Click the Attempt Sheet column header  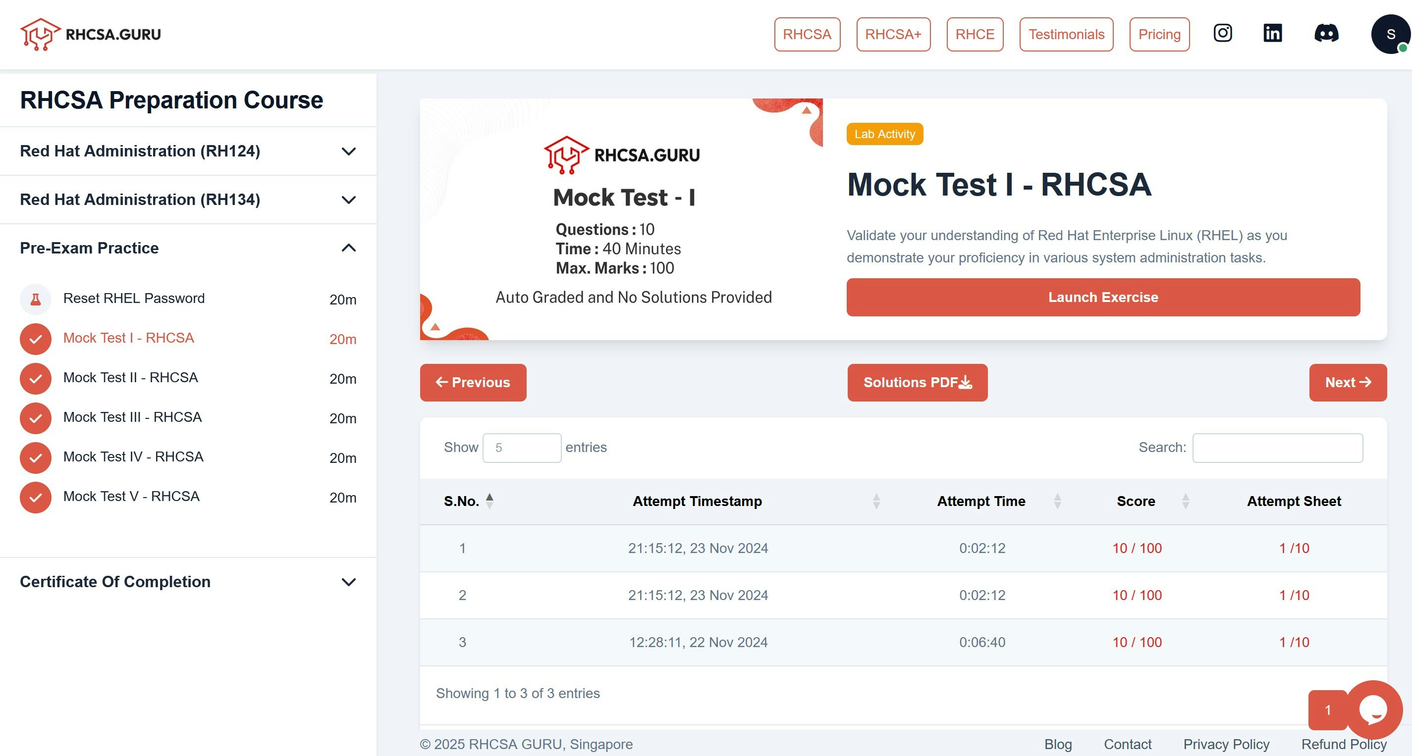click(x=1294, y=501)
